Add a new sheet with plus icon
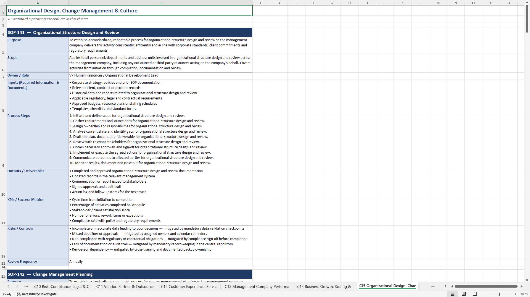 click(433, 287)
